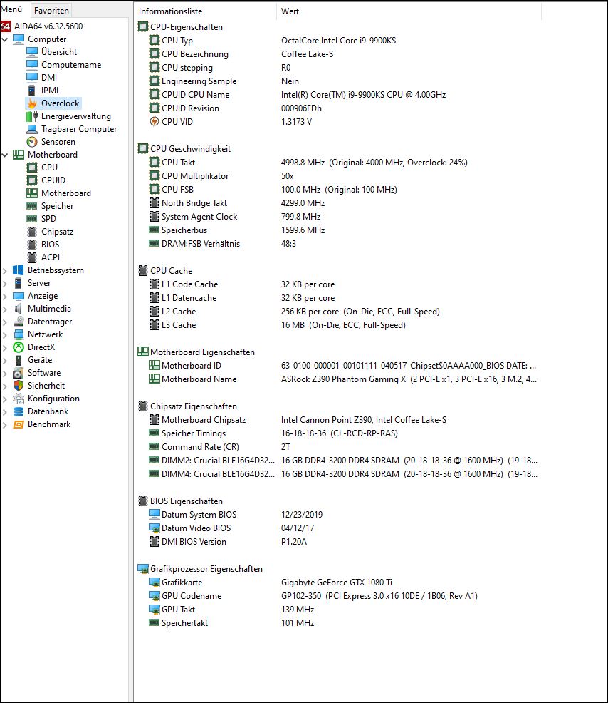Select the Overclock flame icon in tree
The image size is (608, 703).
click(x=32, y=103)
